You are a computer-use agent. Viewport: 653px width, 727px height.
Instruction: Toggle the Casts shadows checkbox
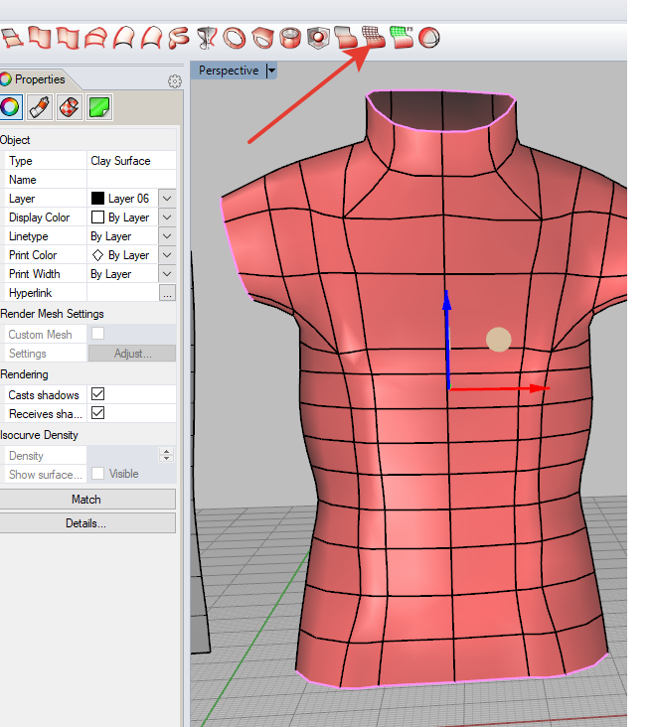pyautogui.click(x=98, y=394)
